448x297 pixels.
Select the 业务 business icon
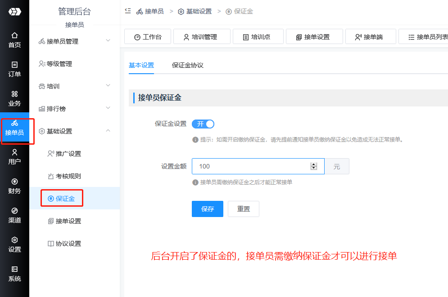click(x=14, y=94)
